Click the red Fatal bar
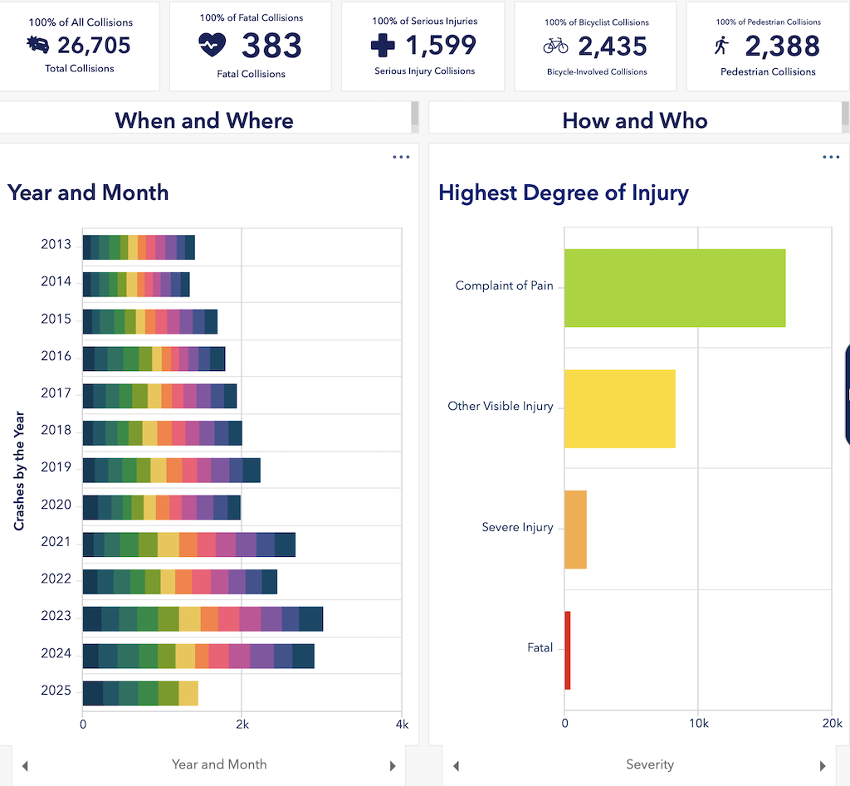This screenshot has height=786, width=850. tap(568, 650)
